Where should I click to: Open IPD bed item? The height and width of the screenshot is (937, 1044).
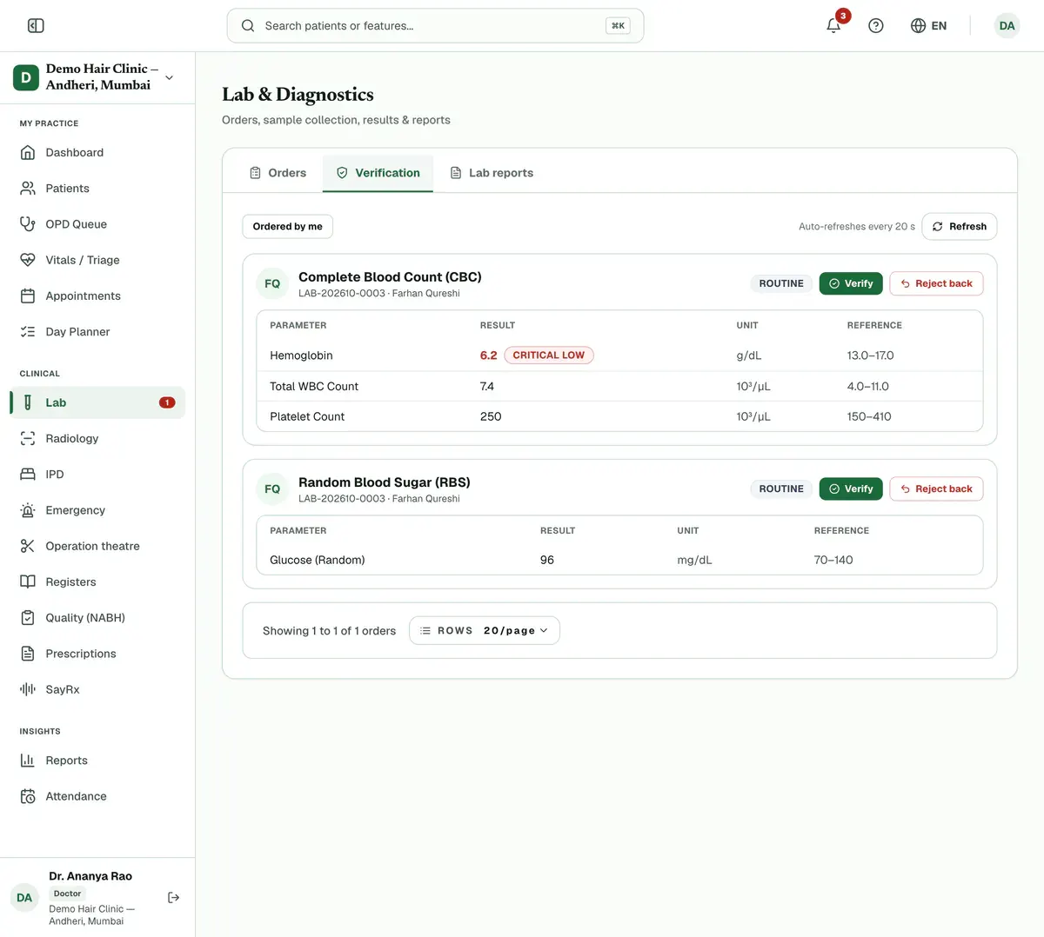[97, 475]
